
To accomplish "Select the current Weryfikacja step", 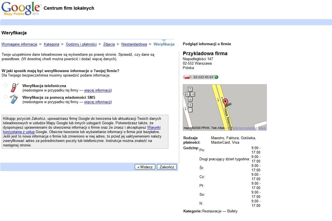I will (x=164, y=44).
